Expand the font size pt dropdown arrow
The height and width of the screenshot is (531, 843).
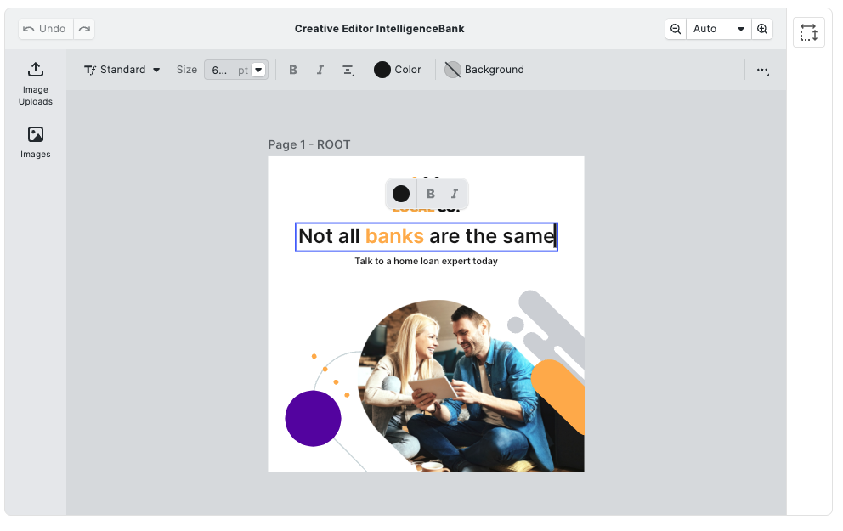[x=258, y=70]
